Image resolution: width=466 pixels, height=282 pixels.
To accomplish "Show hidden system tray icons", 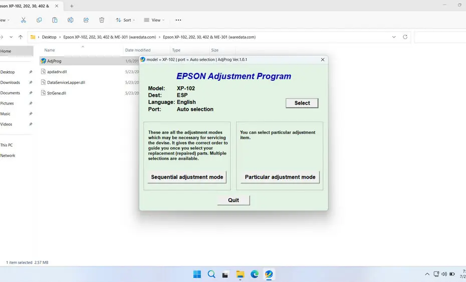I will tap(427, 274).
